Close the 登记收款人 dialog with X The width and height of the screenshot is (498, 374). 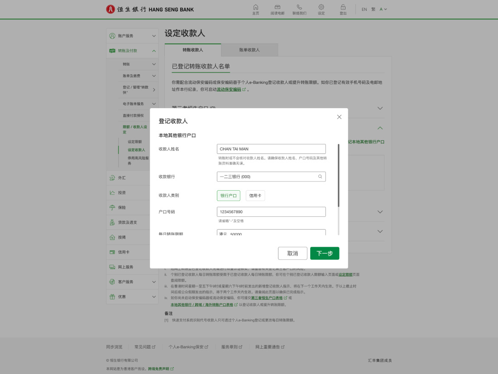pos(339,117)
